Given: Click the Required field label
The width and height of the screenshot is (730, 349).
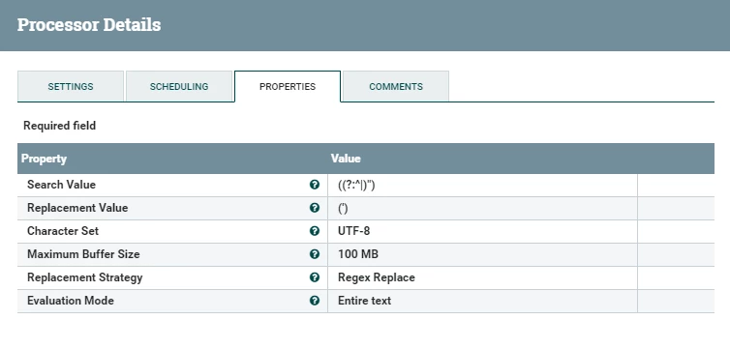Looking at the screenshot, I should coord(60,126).
